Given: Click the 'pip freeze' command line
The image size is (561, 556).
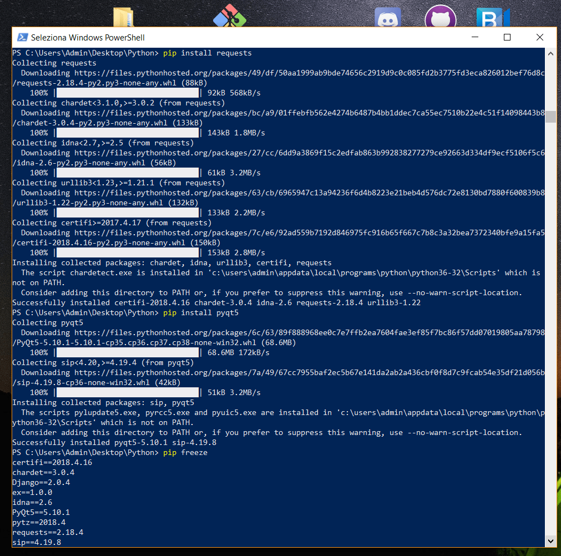Looking at the screenshot, I should coord(110,453).
